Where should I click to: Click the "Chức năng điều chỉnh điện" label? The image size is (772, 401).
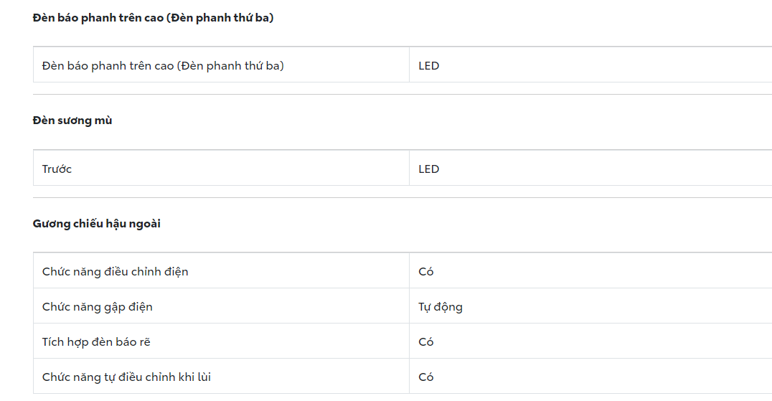tap(116, 272)
